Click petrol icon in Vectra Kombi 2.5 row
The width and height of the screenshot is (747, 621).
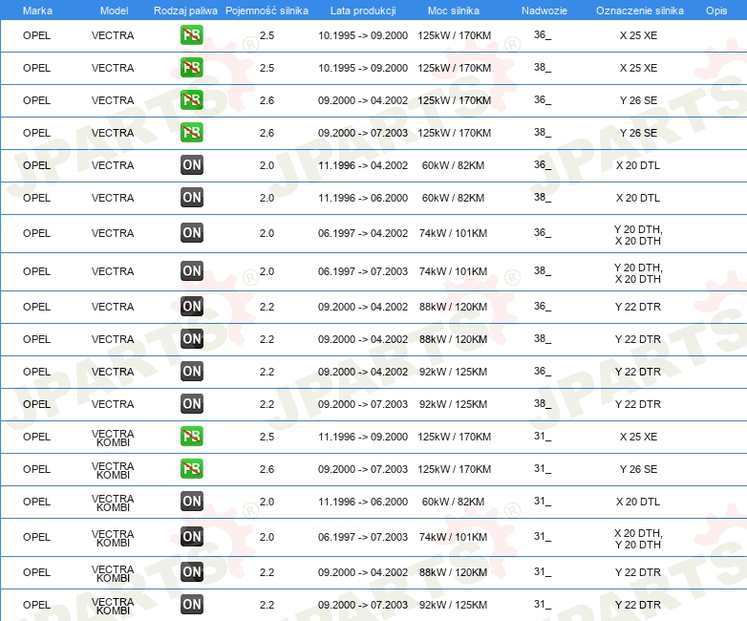[x=191, y=436]
